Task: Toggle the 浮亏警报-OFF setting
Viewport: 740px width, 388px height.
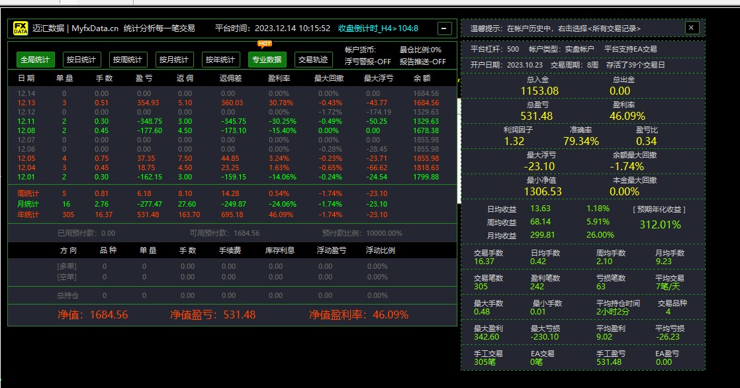Action: [x=367, y=62]
